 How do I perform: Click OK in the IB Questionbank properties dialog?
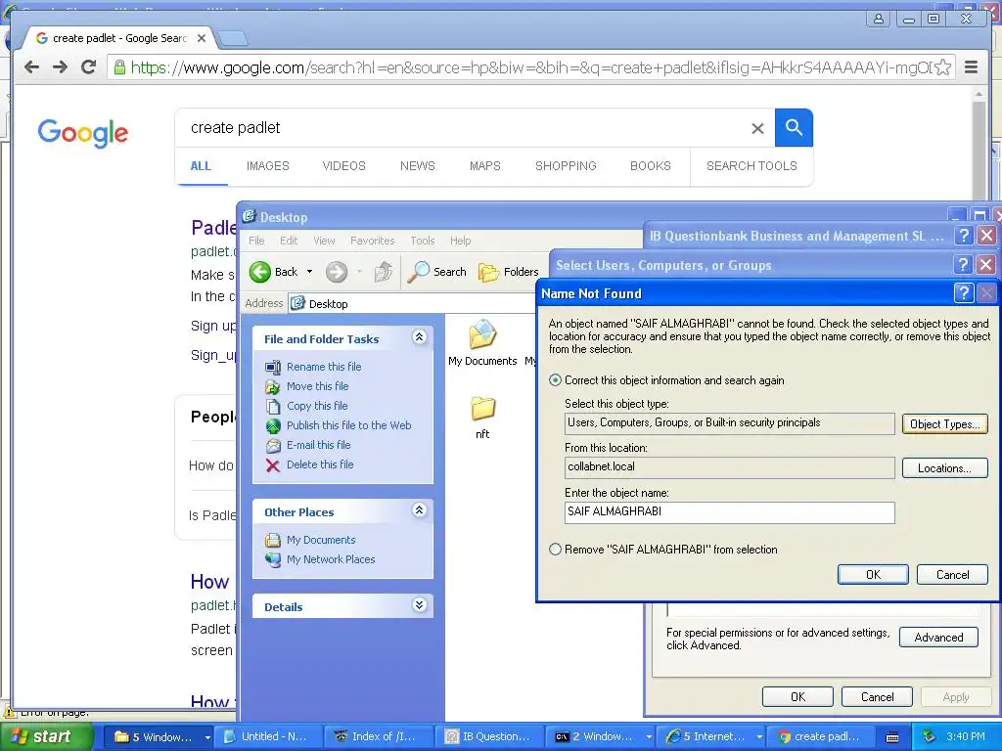tap(797, 696)
